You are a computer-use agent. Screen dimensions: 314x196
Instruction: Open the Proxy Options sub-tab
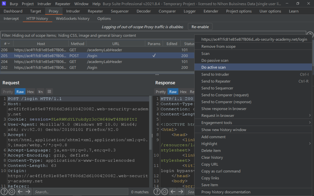coord(104,19)
